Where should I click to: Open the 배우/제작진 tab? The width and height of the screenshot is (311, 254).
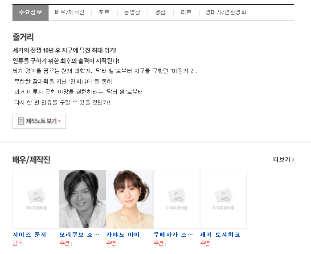pos(70,12)
